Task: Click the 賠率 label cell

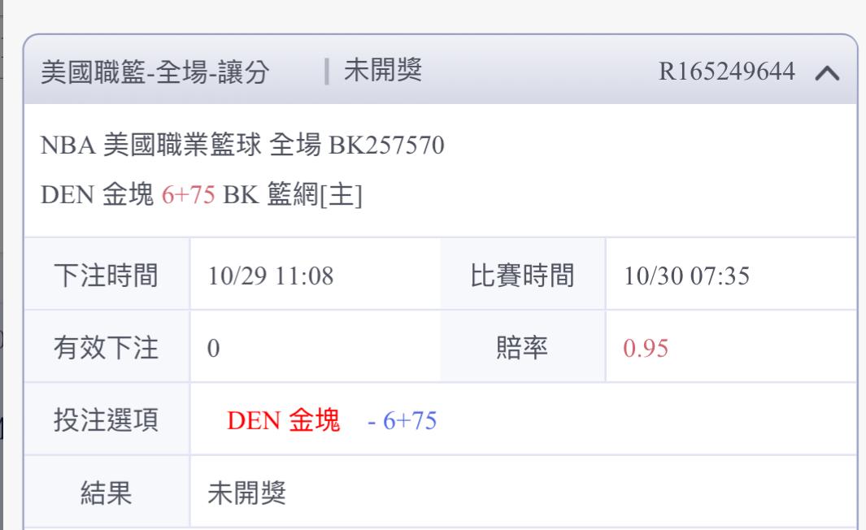Action: 524,348
